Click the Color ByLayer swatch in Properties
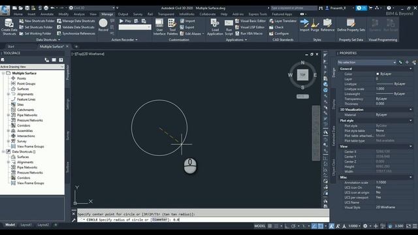418x235 pixels. [378, 74]
